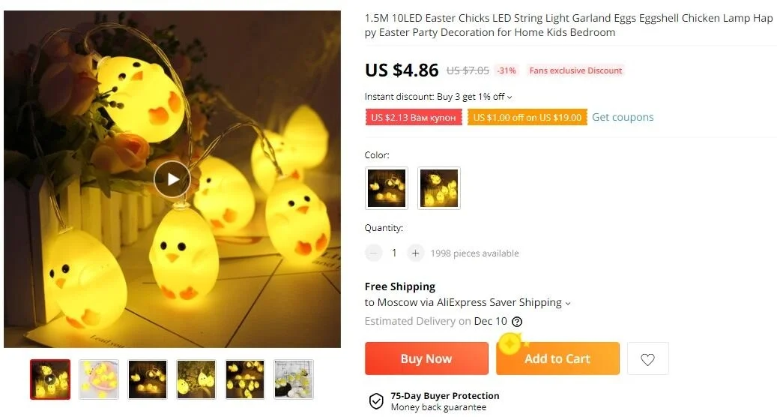This screenshot has width=777, height=417.
Task: Play the product video on the main image
Action: (x=172, y=179)
